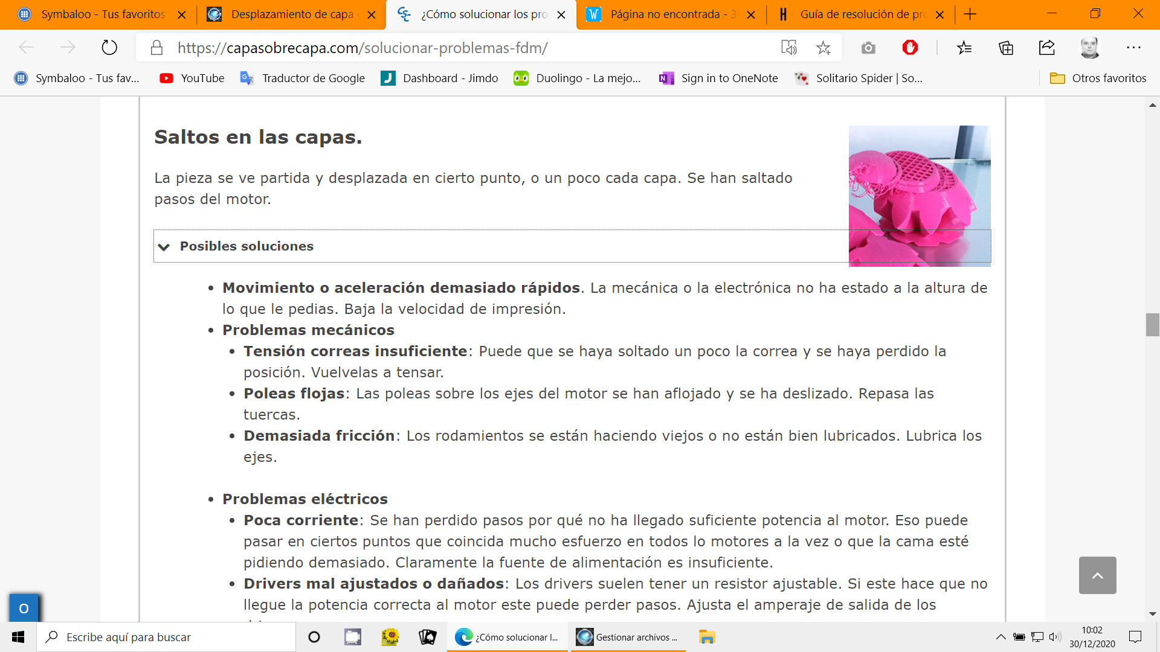Click the vertical scrollbar thumb
Screen dimensions: 1160x652
point(1152,325)
